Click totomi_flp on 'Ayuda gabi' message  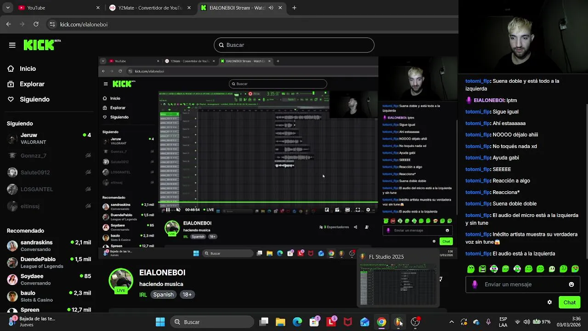click(477, 158)
